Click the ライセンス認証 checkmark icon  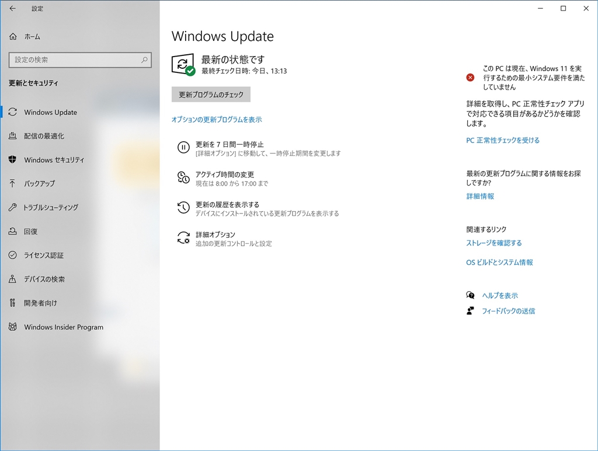click(x=13, y=255)
